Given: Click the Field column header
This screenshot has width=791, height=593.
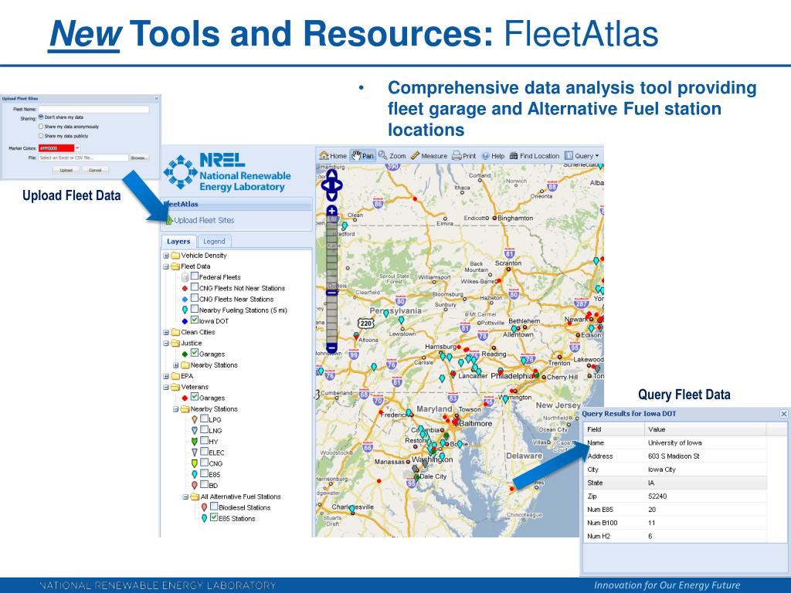Looking at the screenshot, I should click(x=614, y=429).
